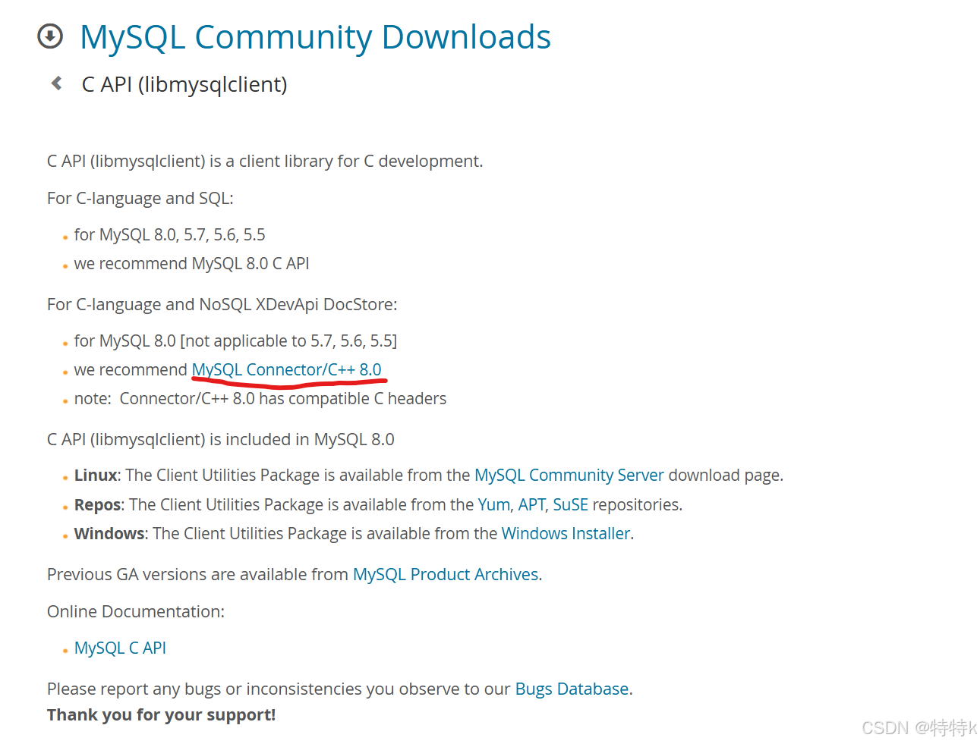Click the download circle icon beside the title
This screenshot has height=744, width=980.
[x=50, y=36]
